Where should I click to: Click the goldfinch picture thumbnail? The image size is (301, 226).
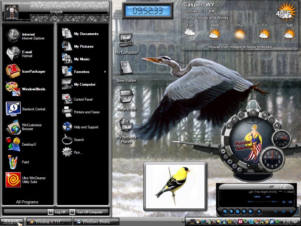coord(175,186)
